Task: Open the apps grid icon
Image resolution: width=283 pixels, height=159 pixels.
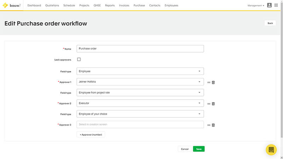Action: (x=276, y=5)
